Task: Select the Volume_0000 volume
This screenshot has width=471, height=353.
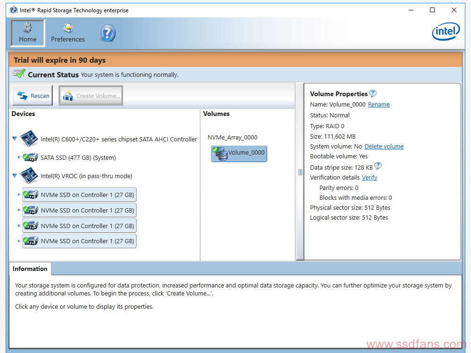Action: [239, 154]
